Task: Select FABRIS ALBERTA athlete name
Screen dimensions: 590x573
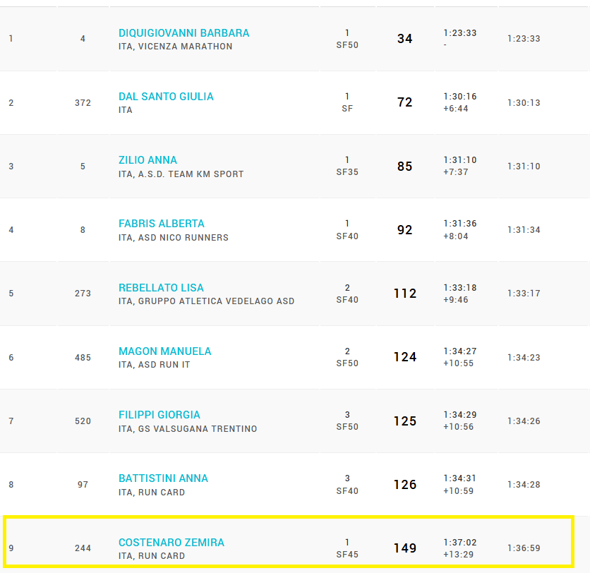Action: (x=161, y=224)
